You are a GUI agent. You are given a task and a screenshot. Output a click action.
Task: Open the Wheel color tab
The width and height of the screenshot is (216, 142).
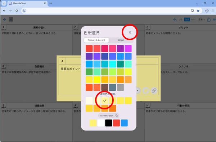(121, 40)
